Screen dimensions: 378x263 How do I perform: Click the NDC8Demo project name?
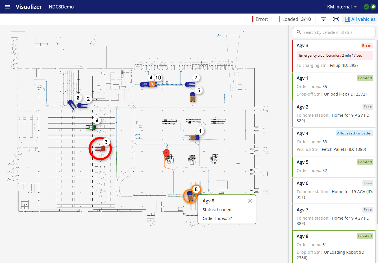point(61,7)
